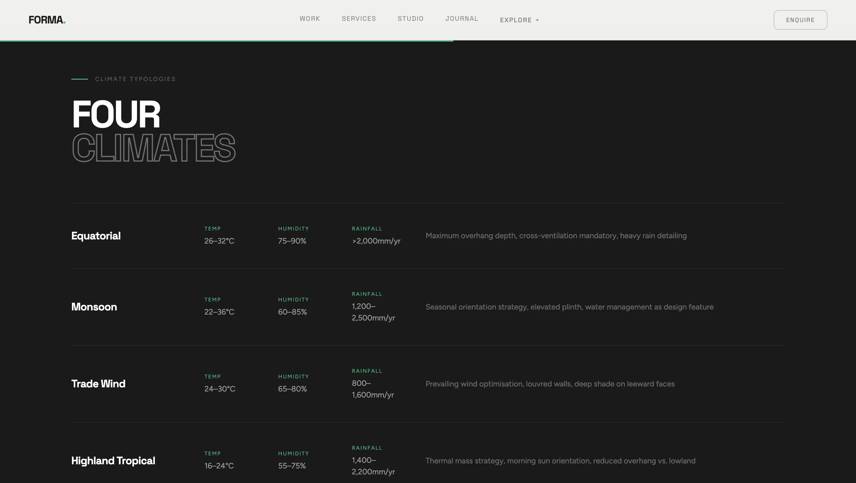
Task: Click the Equatorial design strategy description
Action: 556,236
